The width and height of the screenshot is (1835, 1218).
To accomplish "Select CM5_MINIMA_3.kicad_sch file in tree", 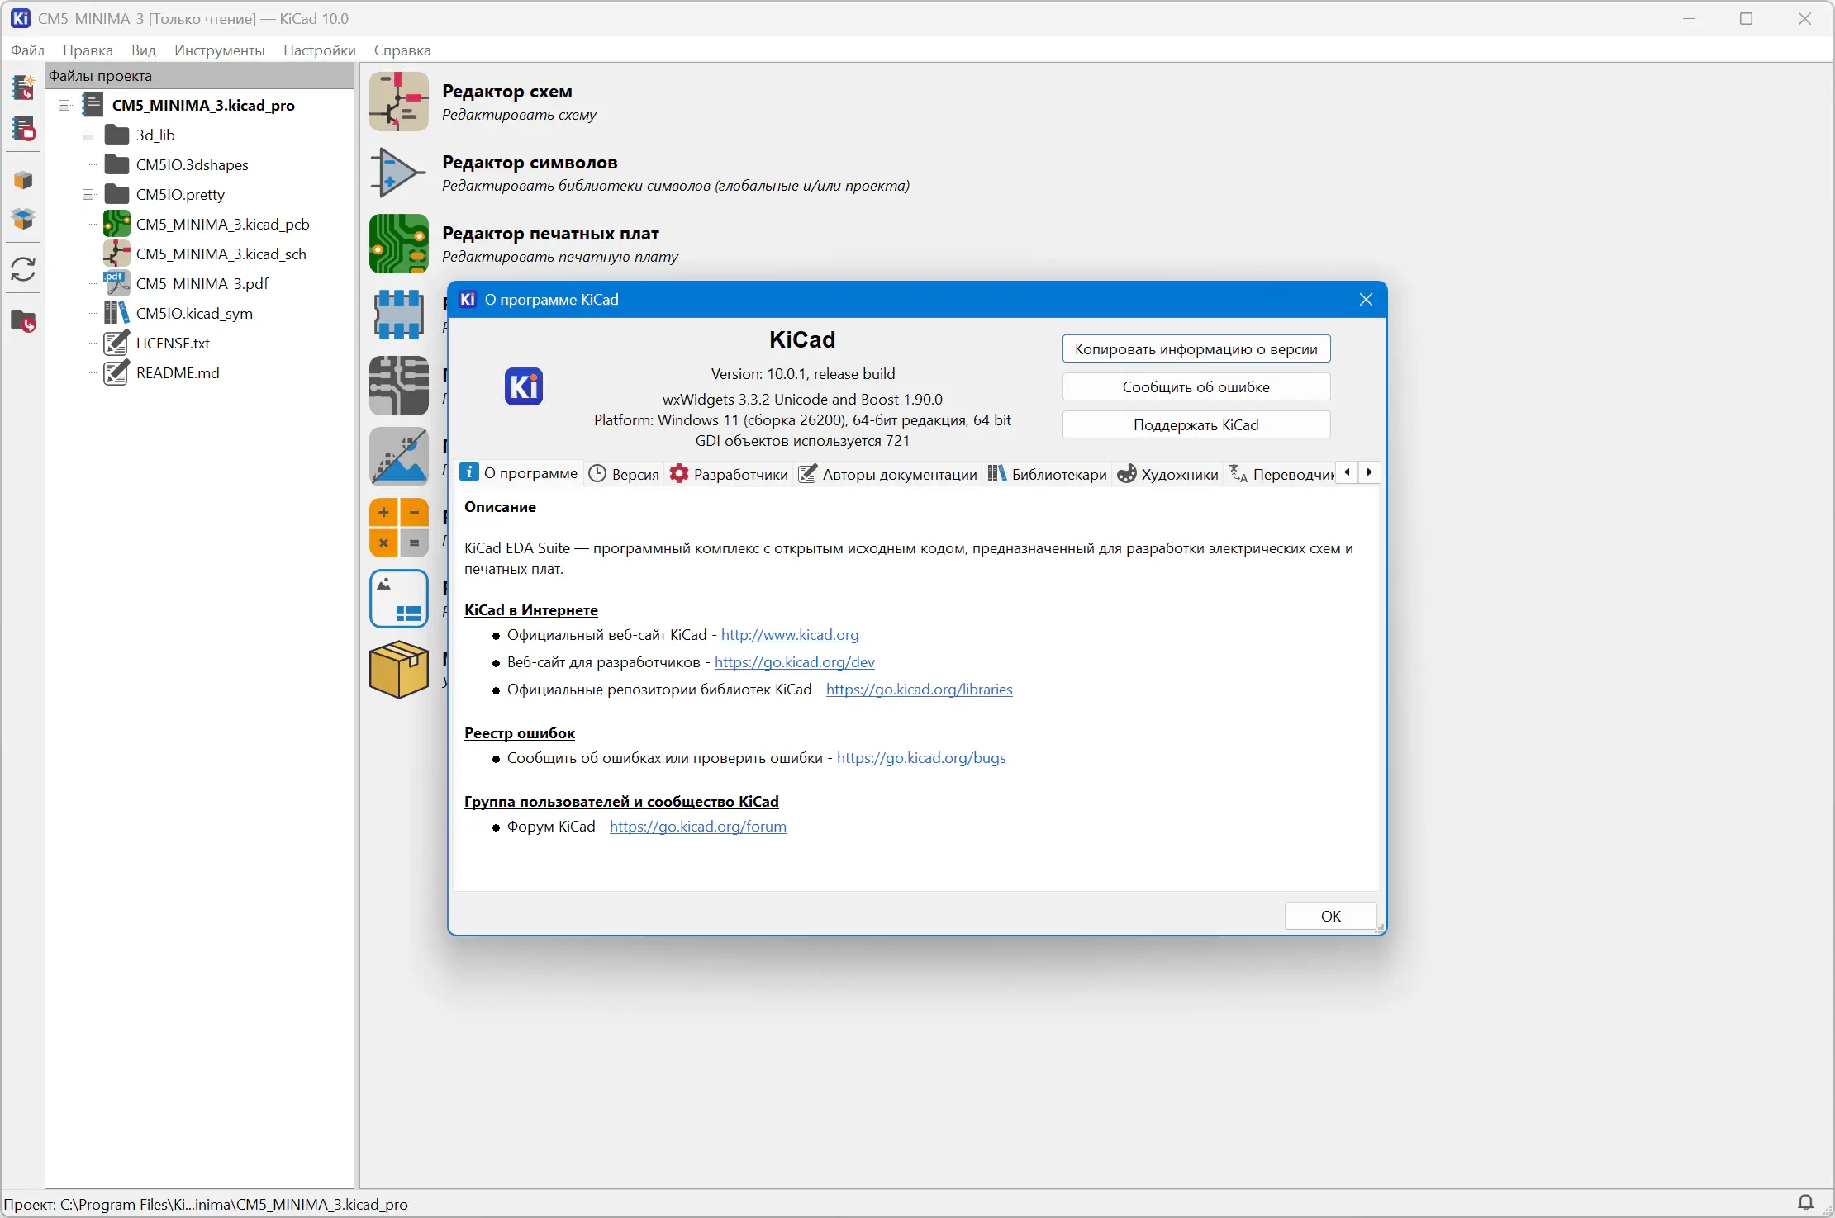I will (x=221, y=254).
